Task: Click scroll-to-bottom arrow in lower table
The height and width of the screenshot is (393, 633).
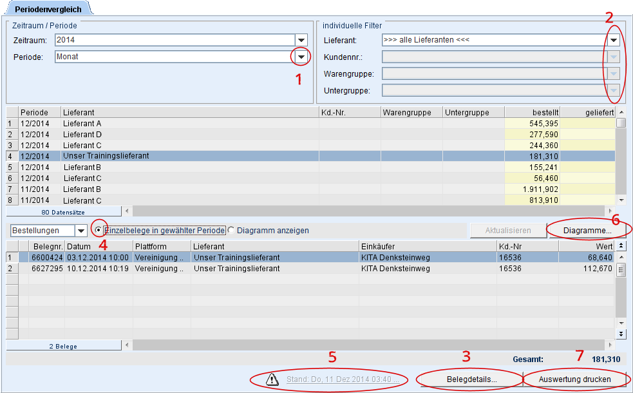Action: (621, 334)
